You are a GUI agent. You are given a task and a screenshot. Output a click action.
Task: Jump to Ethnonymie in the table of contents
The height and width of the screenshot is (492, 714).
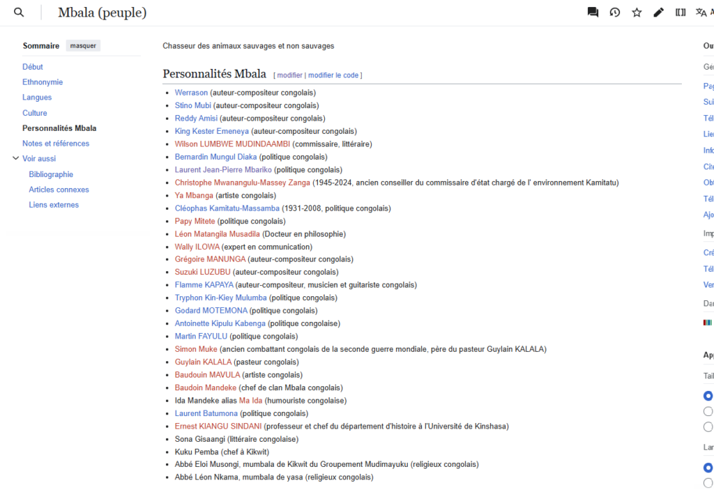43,82
